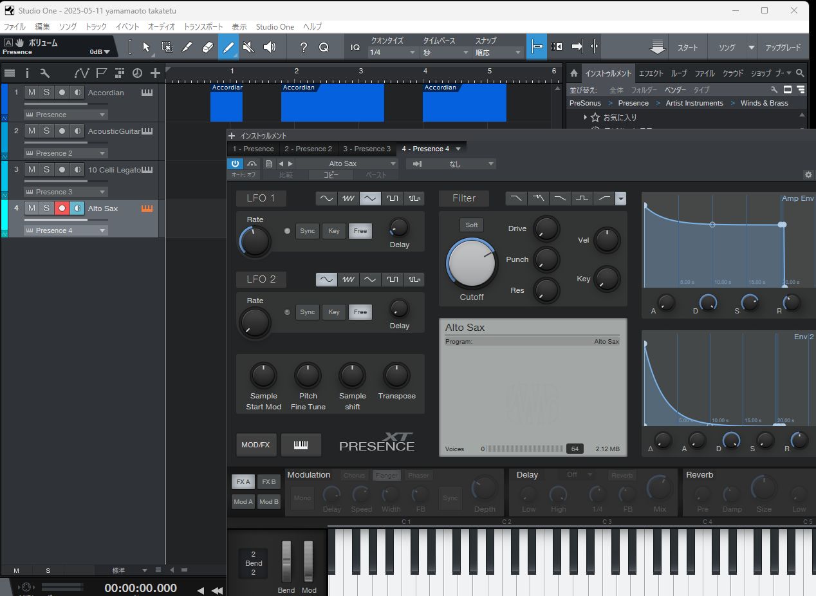The image size is (816, 596).
Task: Switch to the 2 - Presence 2 tab
Action: tap(308, 149)
